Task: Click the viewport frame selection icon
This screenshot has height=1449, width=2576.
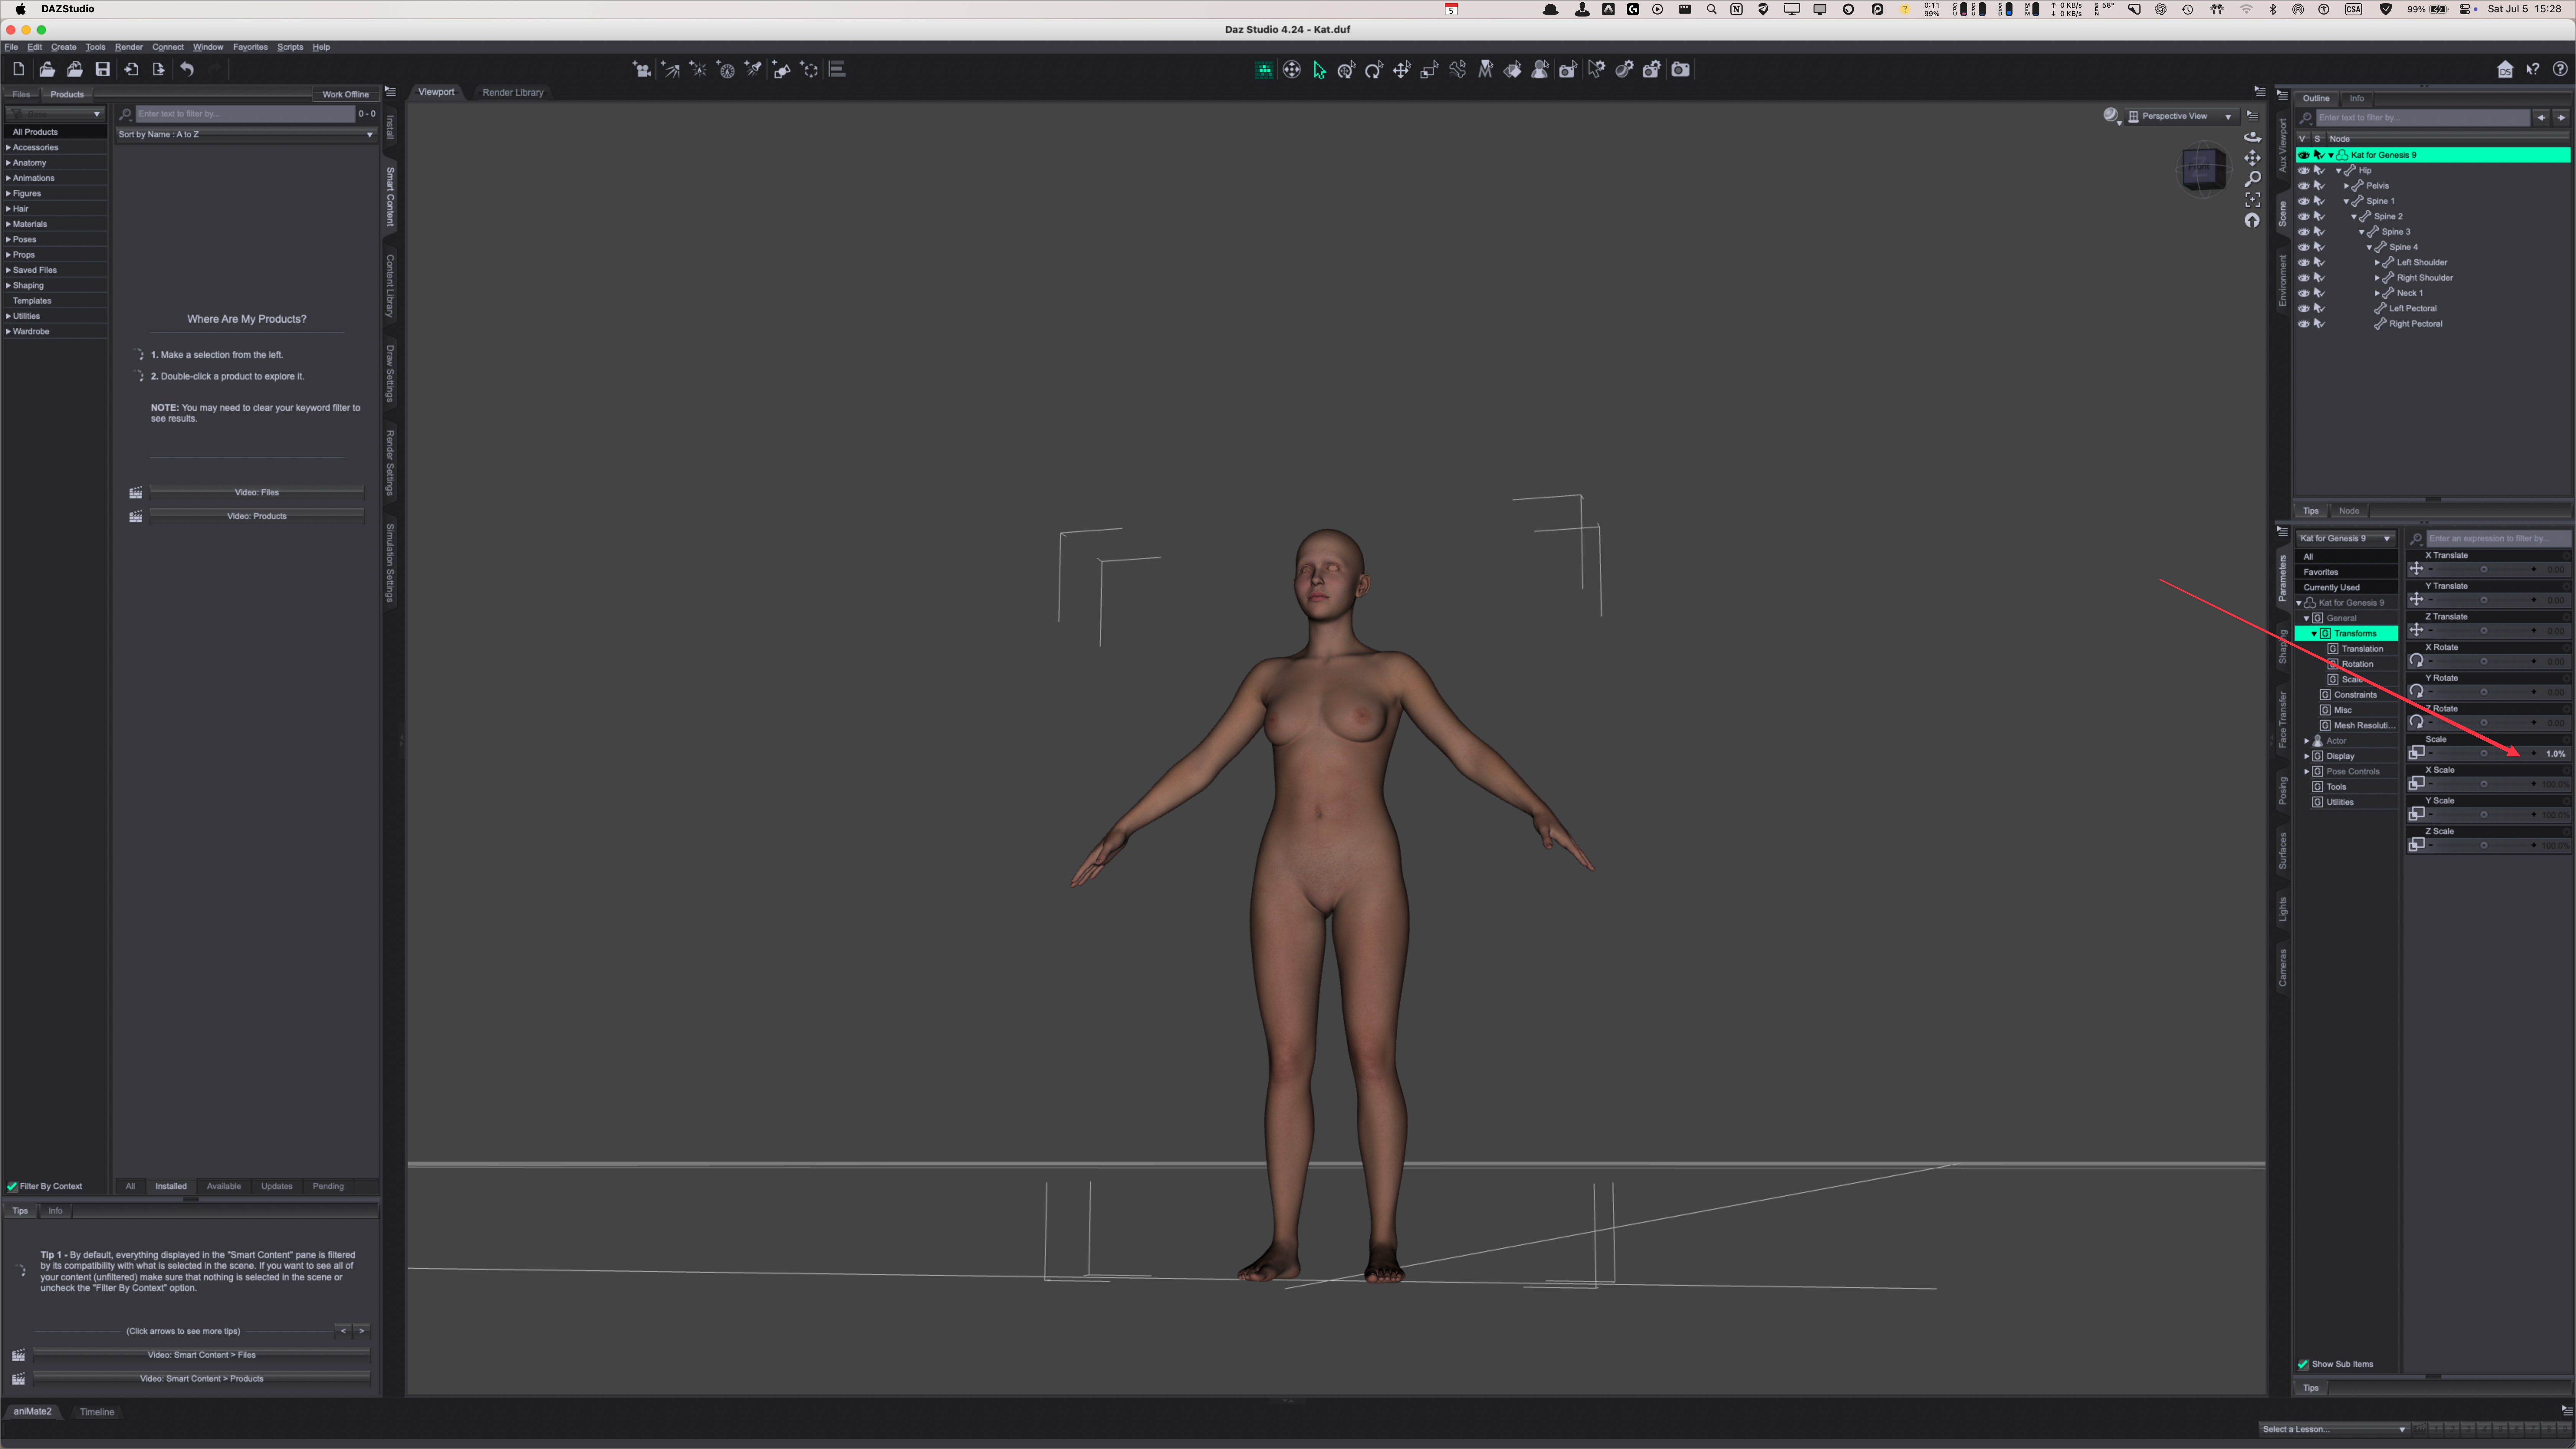Action: click(2252, 200)
